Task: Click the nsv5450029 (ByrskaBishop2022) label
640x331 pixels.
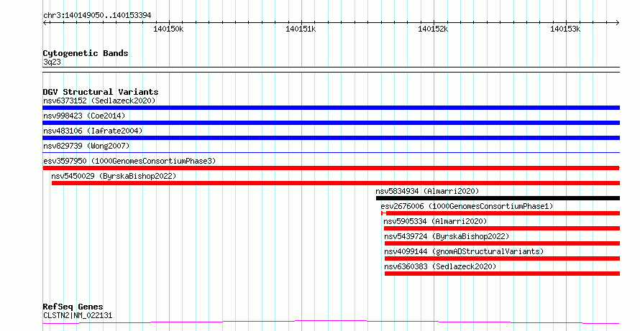Action: coord(114,176)
